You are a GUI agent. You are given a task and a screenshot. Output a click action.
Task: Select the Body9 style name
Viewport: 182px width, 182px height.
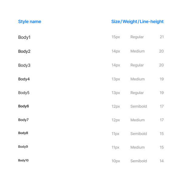click(23, 147)
